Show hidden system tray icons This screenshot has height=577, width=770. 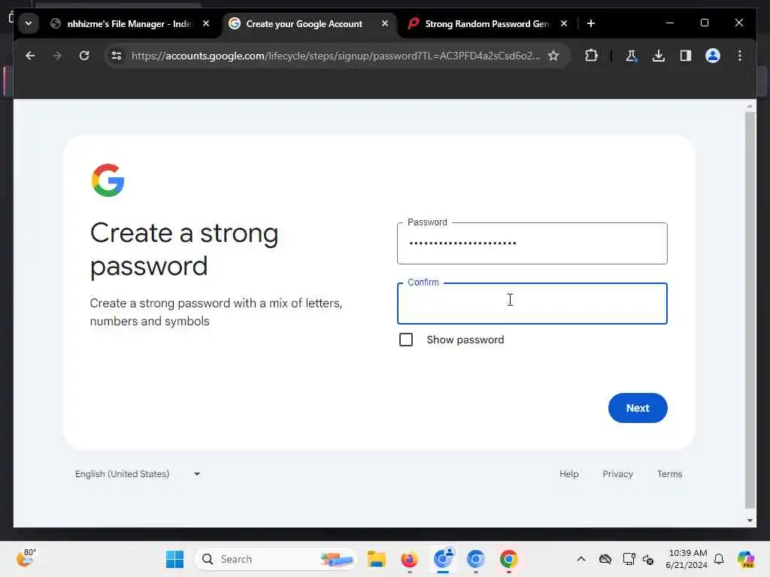pyautogui.click(x=581, y=559)
